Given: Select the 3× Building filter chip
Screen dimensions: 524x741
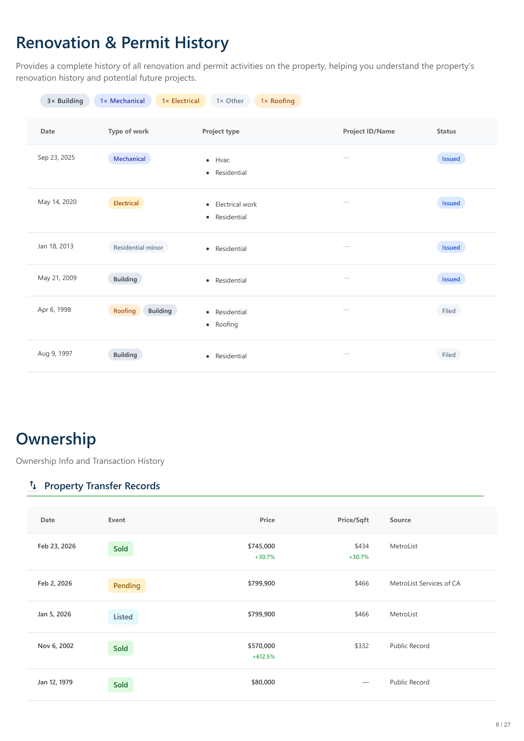Looking at the screenshot, I should click(x=65, y=101).
